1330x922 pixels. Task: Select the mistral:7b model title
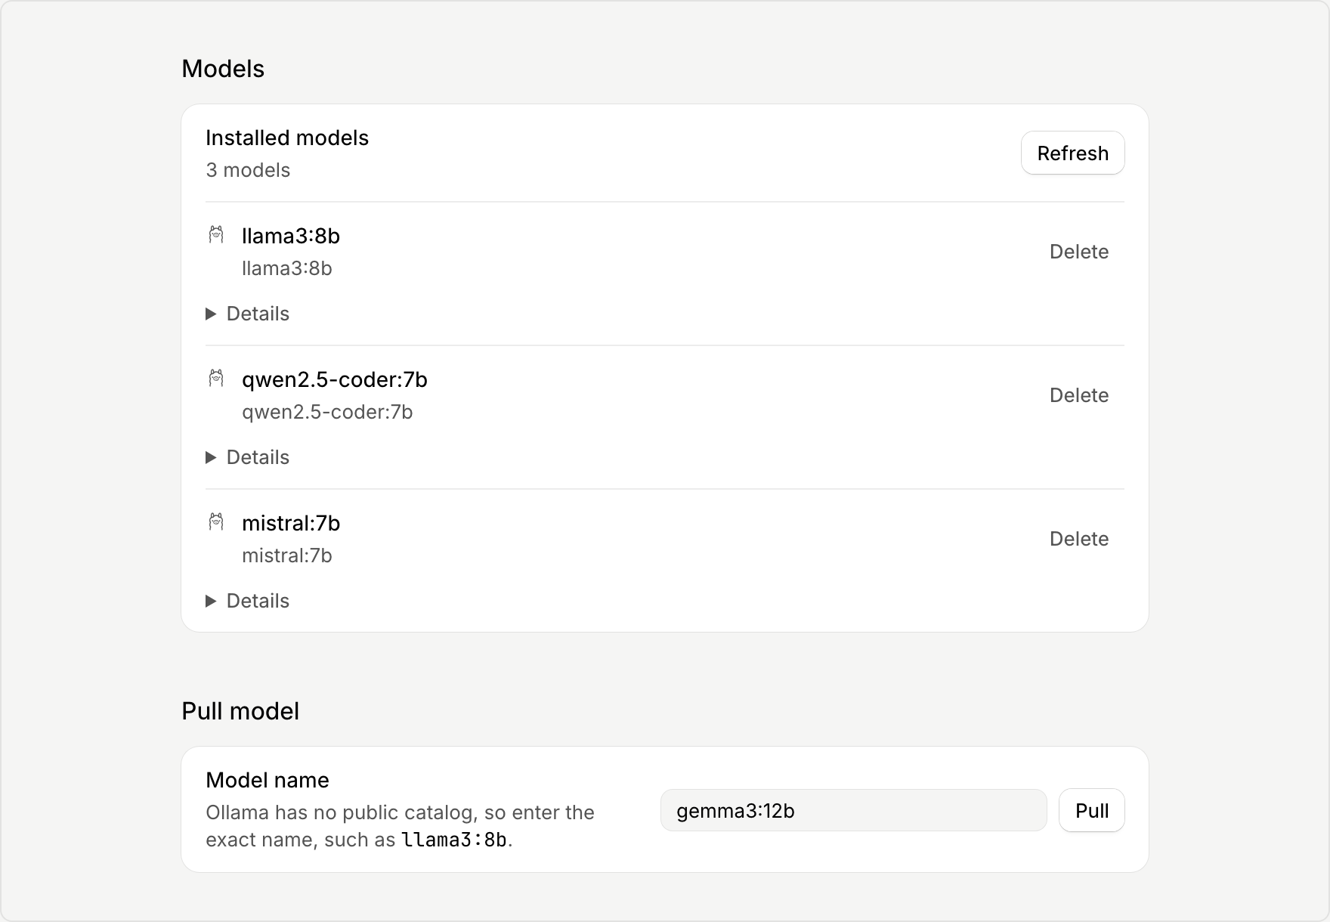click(291, 523)
